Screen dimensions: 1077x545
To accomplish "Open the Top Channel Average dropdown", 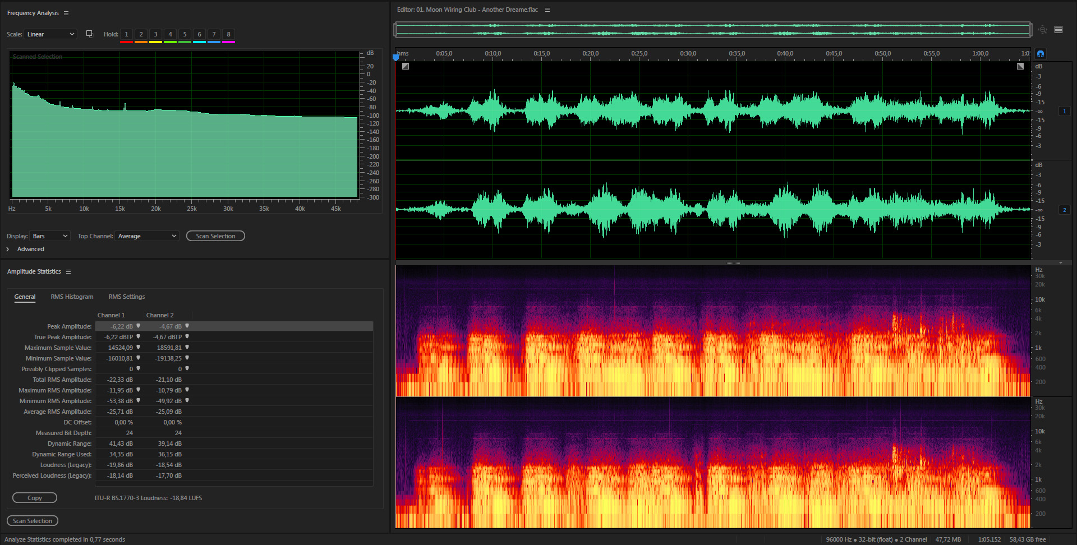I will (147, 236).
